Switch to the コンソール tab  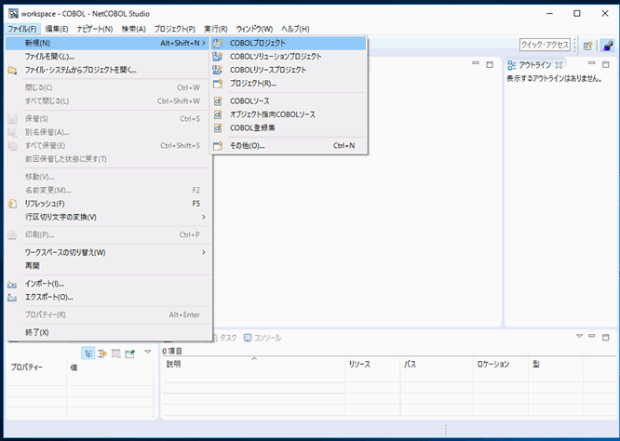point(263,338)
